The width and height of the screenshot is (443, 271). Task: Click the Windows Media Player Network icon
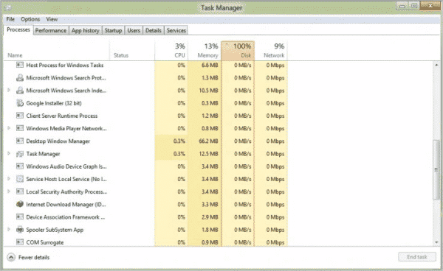[x=20, y=128]
